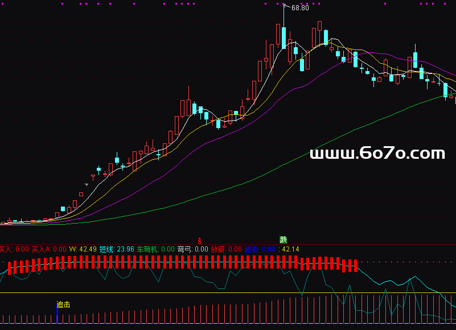Open the www.6o7o.com watermark link
This screenshot has width=456, height=330.
tap(377, 153)
